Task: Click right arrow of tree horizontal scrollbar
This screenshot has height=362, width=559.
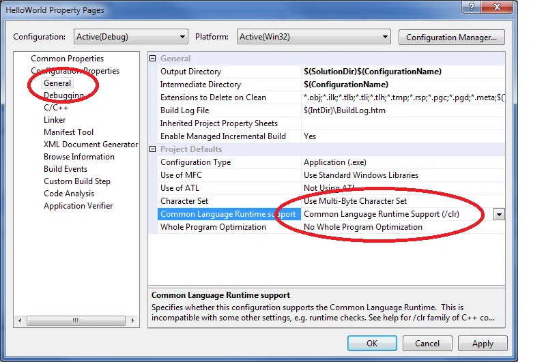Action: click(x=132, y=320)
